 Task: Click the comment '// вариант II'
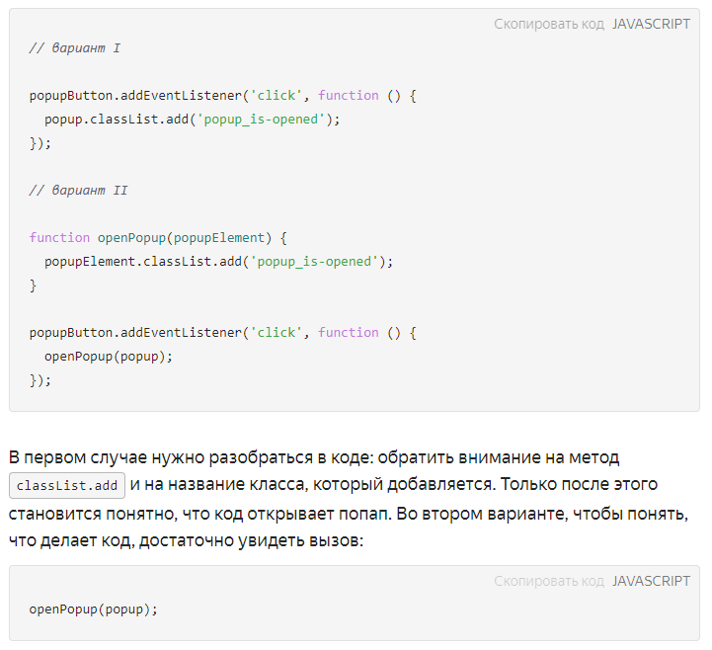coord(79,191)
